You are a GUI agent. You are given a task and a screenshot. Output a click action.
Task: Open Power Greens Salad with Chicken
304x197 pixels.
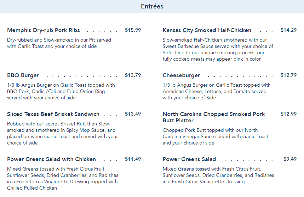click(51, 159)
